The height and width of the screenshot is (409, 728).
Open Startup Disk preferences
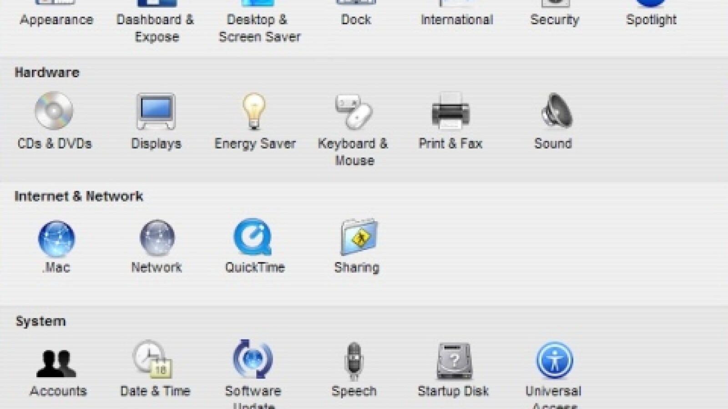(x=454, y=361)
